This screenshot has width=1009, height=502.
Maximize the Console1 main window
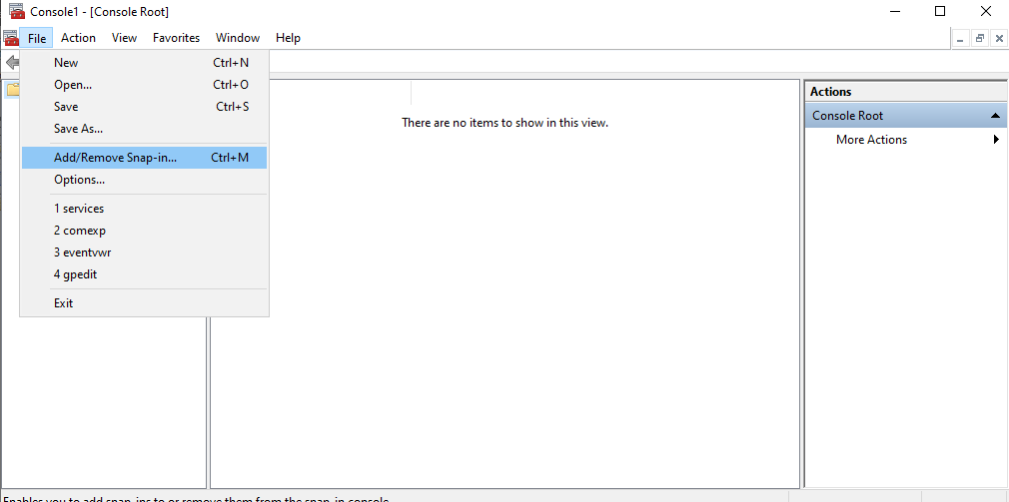939,11
